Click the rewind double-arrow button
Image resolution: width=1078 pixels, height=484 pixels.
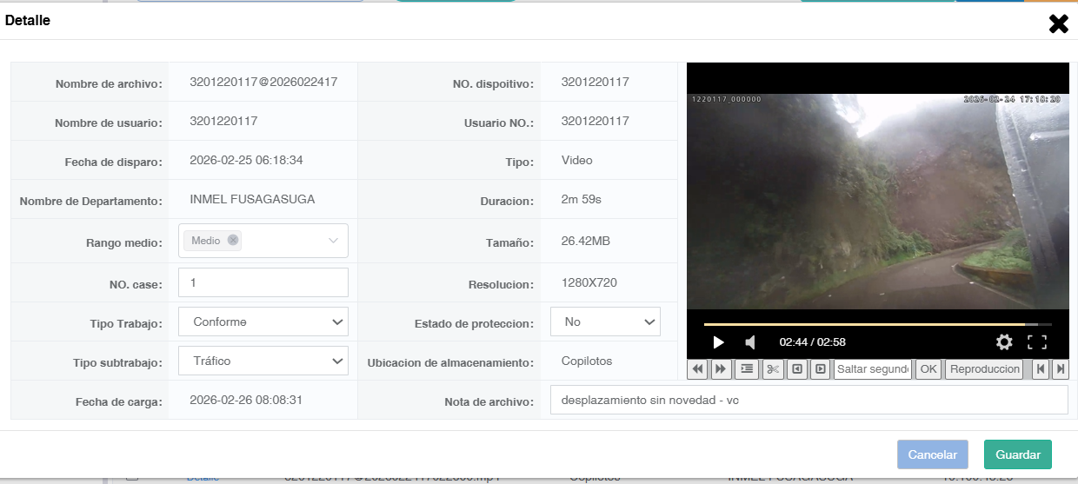[x=697, y=369]
